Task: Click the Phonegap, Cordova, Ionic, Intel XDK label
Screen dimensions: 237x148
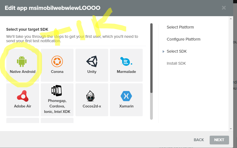Action: [57, 106]
